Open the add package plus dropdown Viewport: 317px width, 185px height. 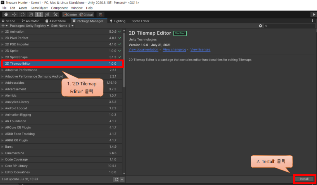point(4,26)
